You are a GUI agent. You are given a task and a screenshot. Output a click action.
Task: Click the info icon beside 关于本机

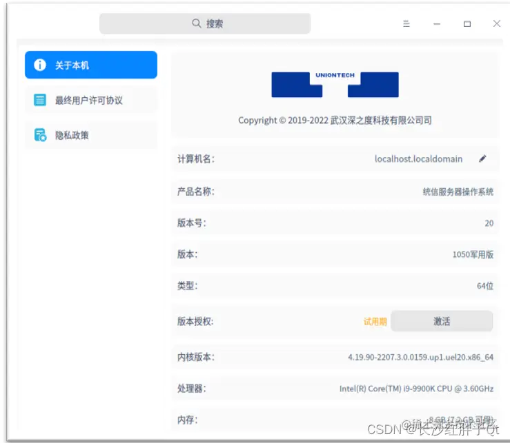click(x=40, y=65)
